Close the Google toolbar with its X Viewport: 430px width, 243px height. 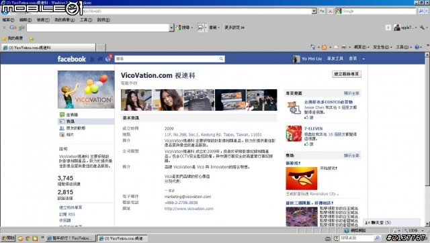(4, 28)
